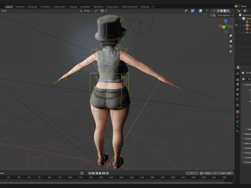The image size is (251, 188).
Task: Expand the Visibility panel
Action: (244, 148)
